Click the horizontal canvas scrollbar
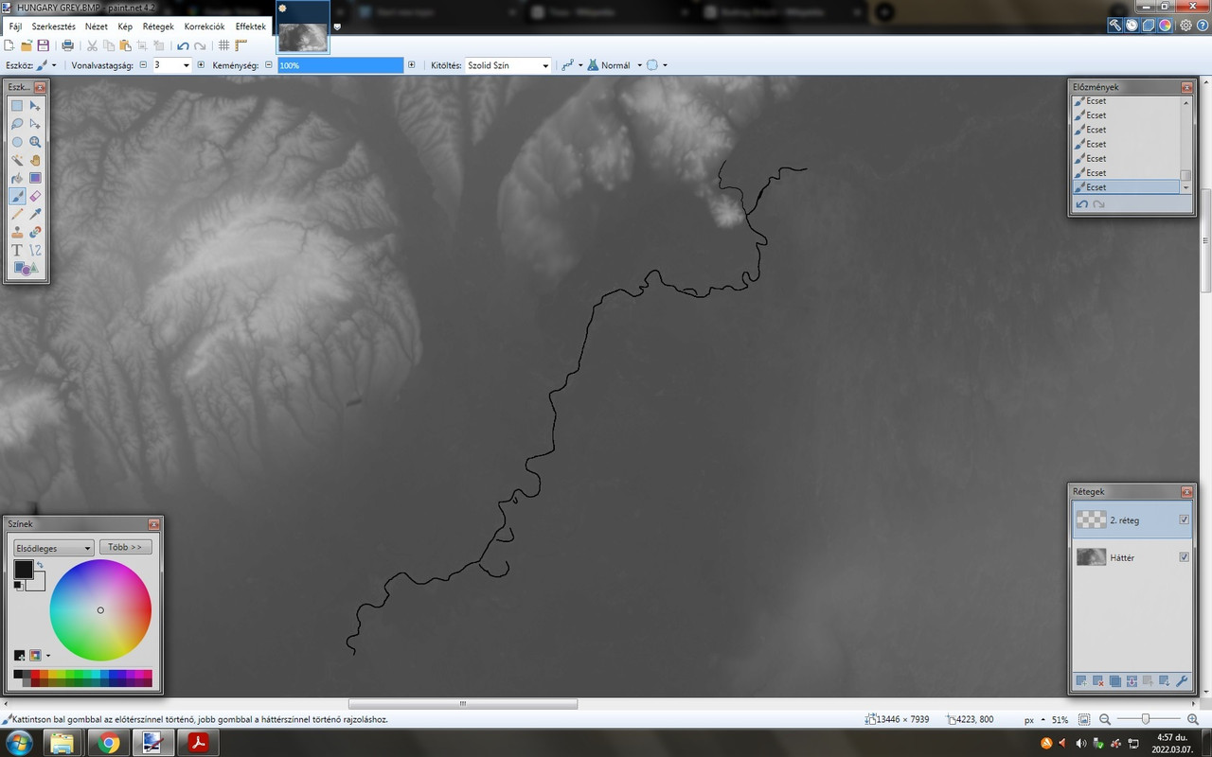 463,704
